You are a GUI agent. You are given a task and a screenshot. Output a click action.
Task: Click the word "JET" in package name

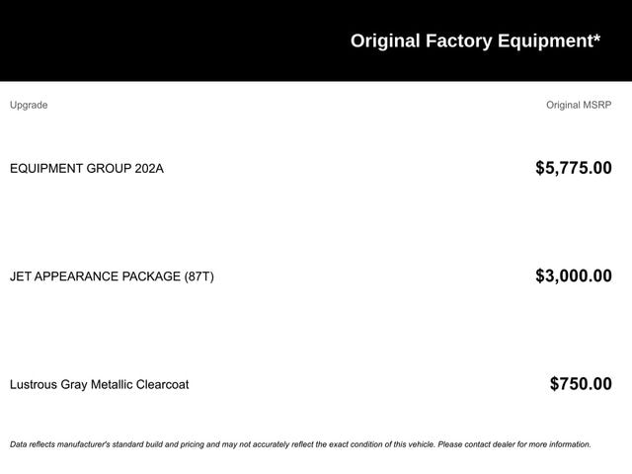pyautogui.click(x=22, y=276)
